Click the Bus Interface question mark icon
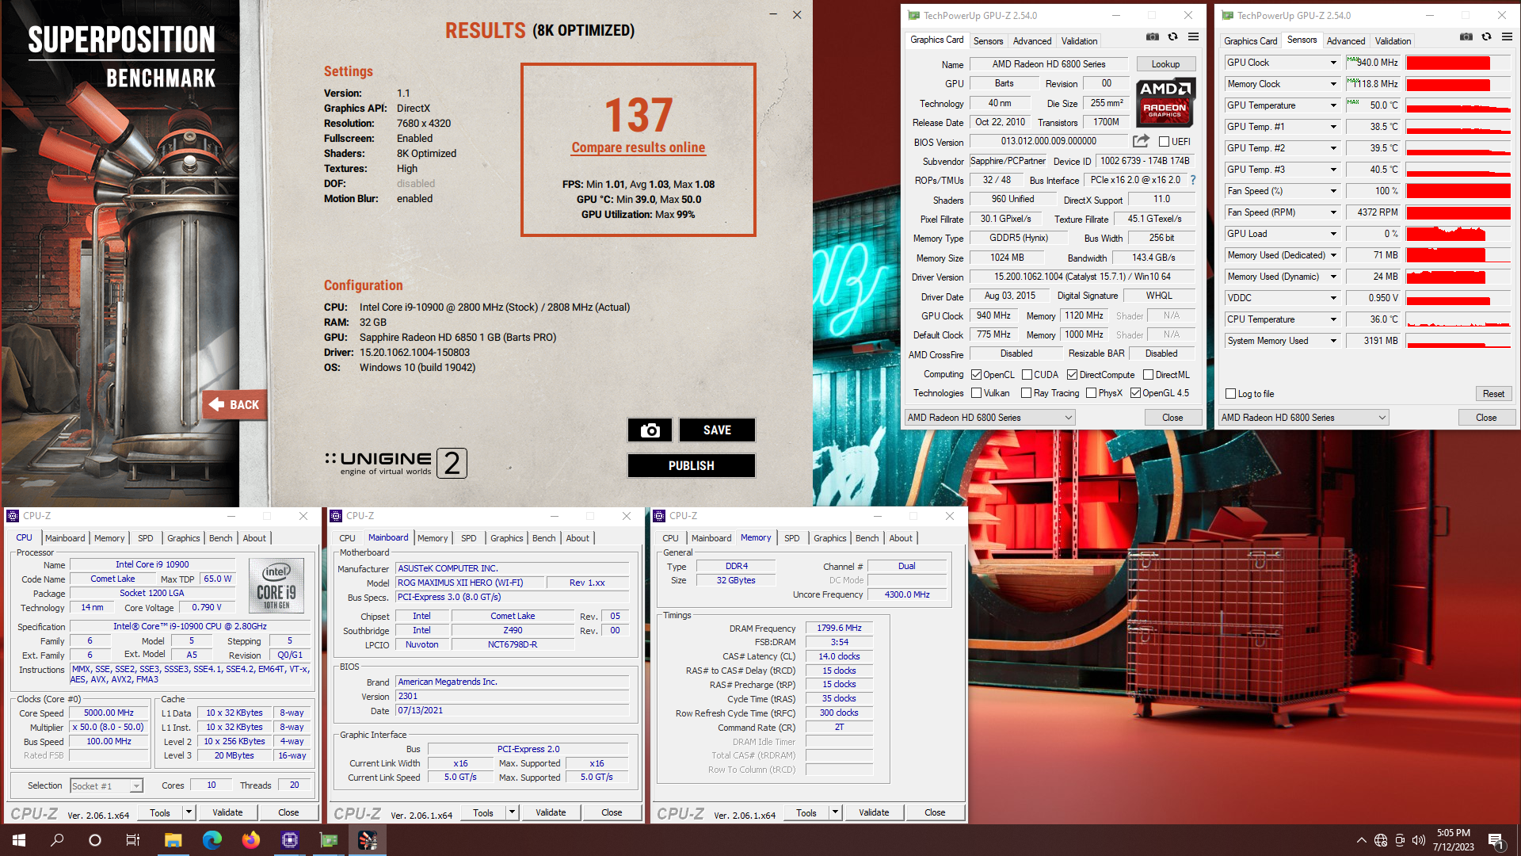This screenshot has height=856, width=1521. click(x=1193, y=180)
